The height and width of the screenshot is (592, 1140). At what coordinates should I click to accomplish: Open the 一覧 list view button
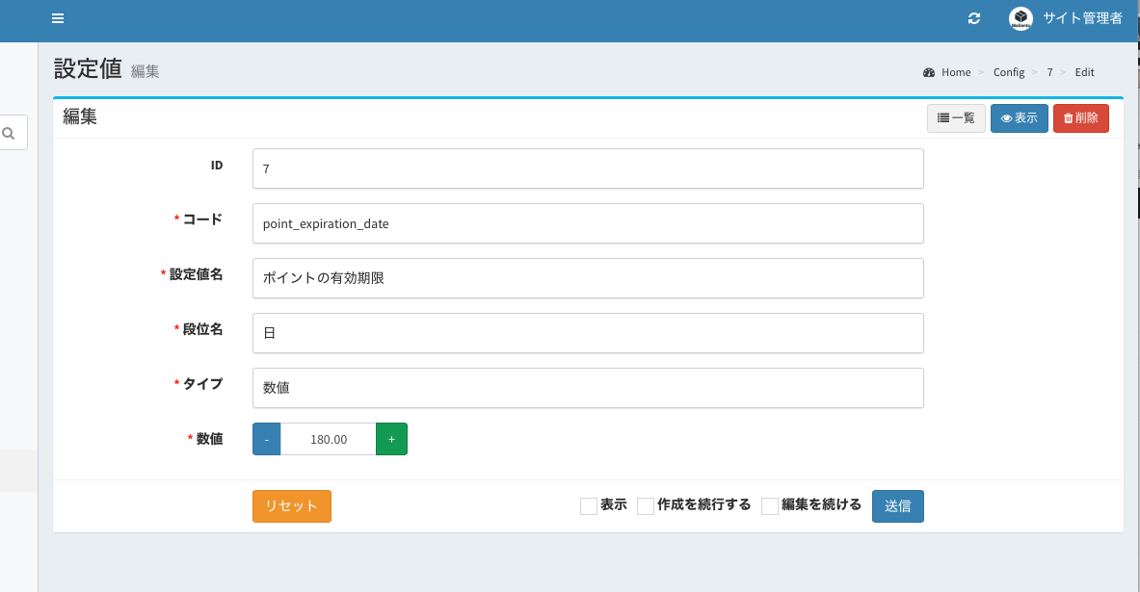[956, 118]
